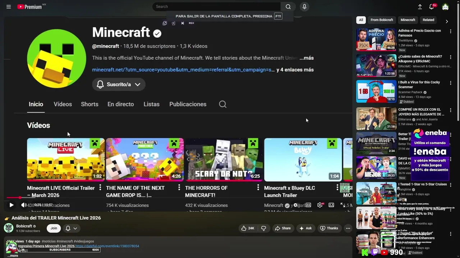The width and height of the screenshot is (460, 258).
Task: Start voice search with the microphone
Action: [x=304, y=6]
